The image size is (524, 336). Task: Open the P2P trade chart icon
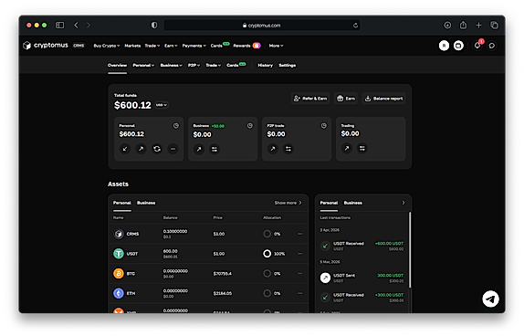324,126
